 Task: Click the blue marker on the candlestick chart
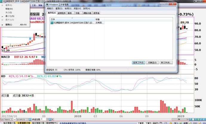click(x=30, y=39)
